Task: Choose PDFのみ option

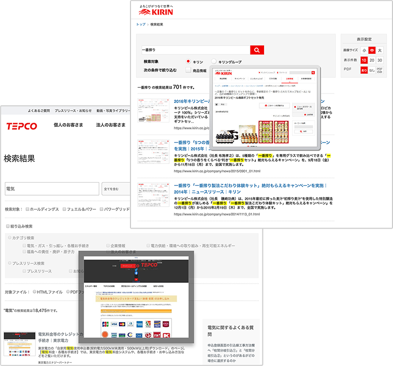Action: 380,70
